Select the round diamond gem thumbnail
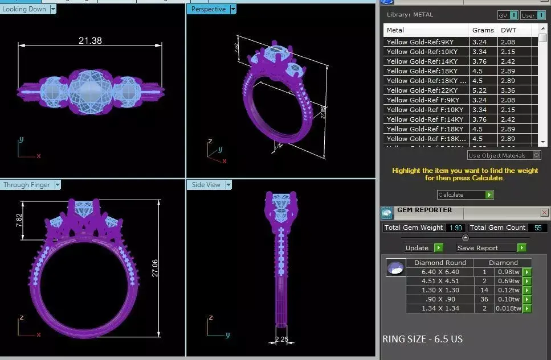Viewport: 551px width, 360px height. 395,268
